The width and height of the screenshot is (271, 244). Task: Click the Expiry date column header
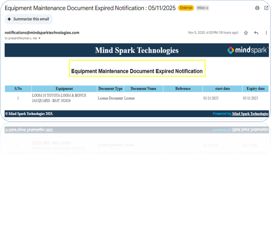click(255, 89)
